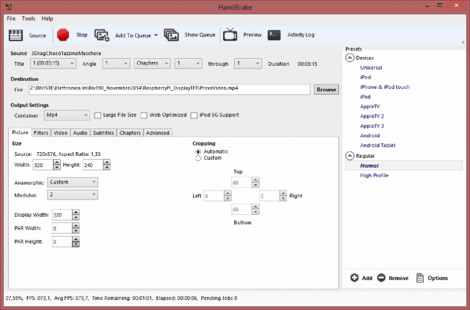
Task: Select Automatic cropping radio button
Action: (198, 152)
